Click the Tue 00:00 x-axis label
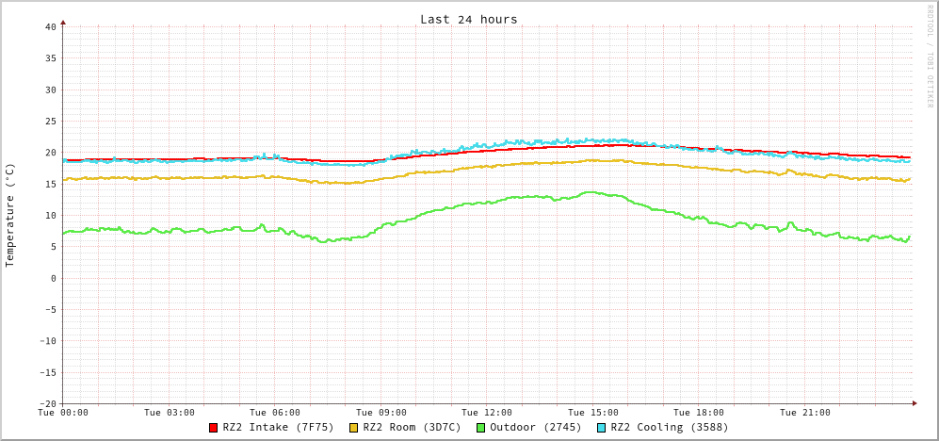Screen dimensions: 939x441 (x=63, y=413)
